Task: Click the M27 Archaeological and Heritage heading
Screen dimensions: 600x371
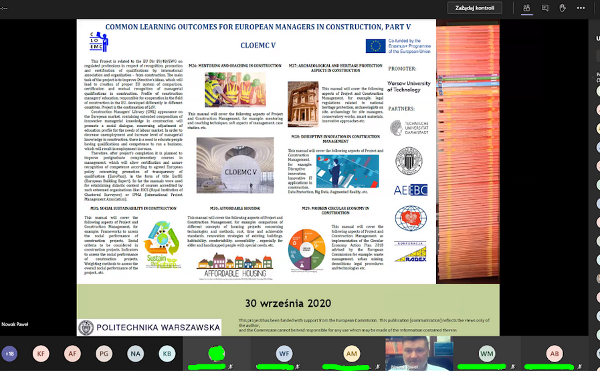Action: 336,68
